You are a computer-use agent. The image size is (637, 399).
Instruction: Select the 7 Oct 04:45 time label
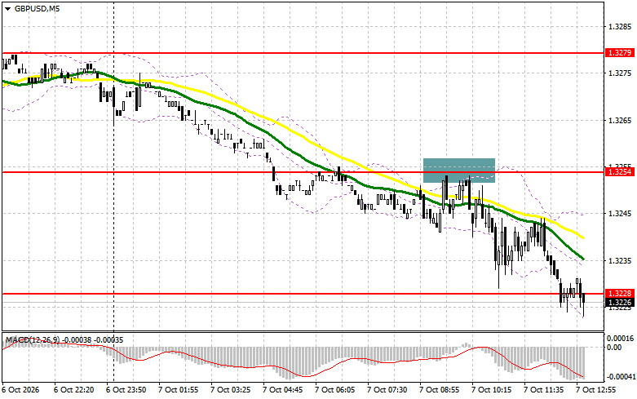click(283, 390)
